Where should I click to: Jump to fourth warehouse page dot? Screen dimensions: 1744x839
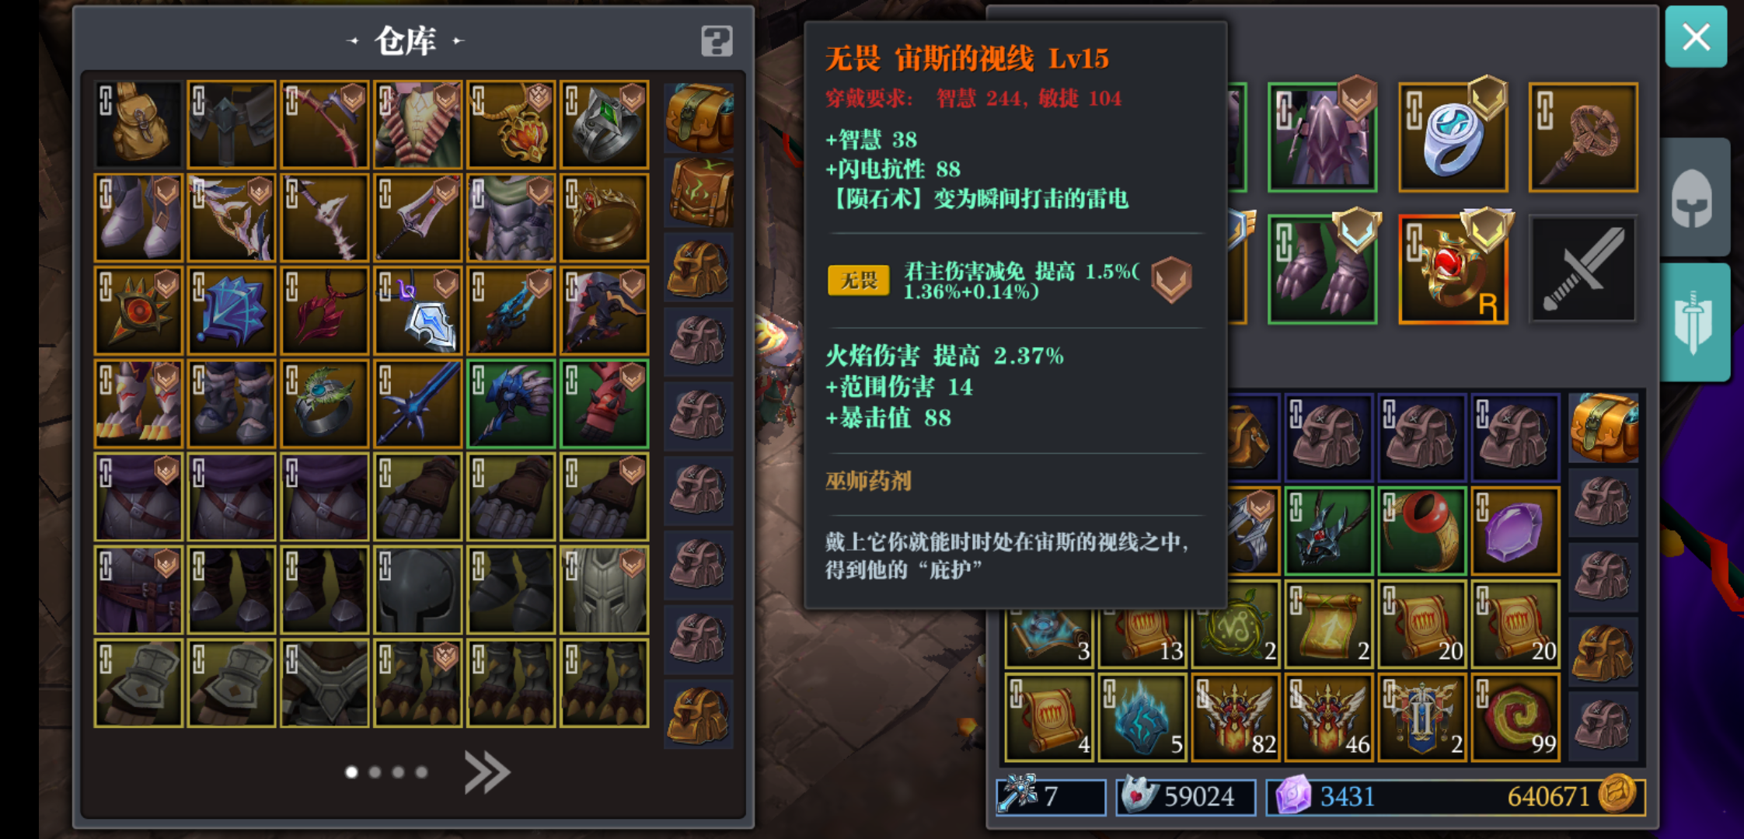(x=421, y=772)
